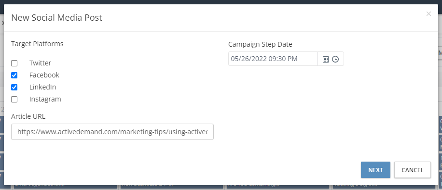Click the Campaign Step Date input field

pos(273,59)
